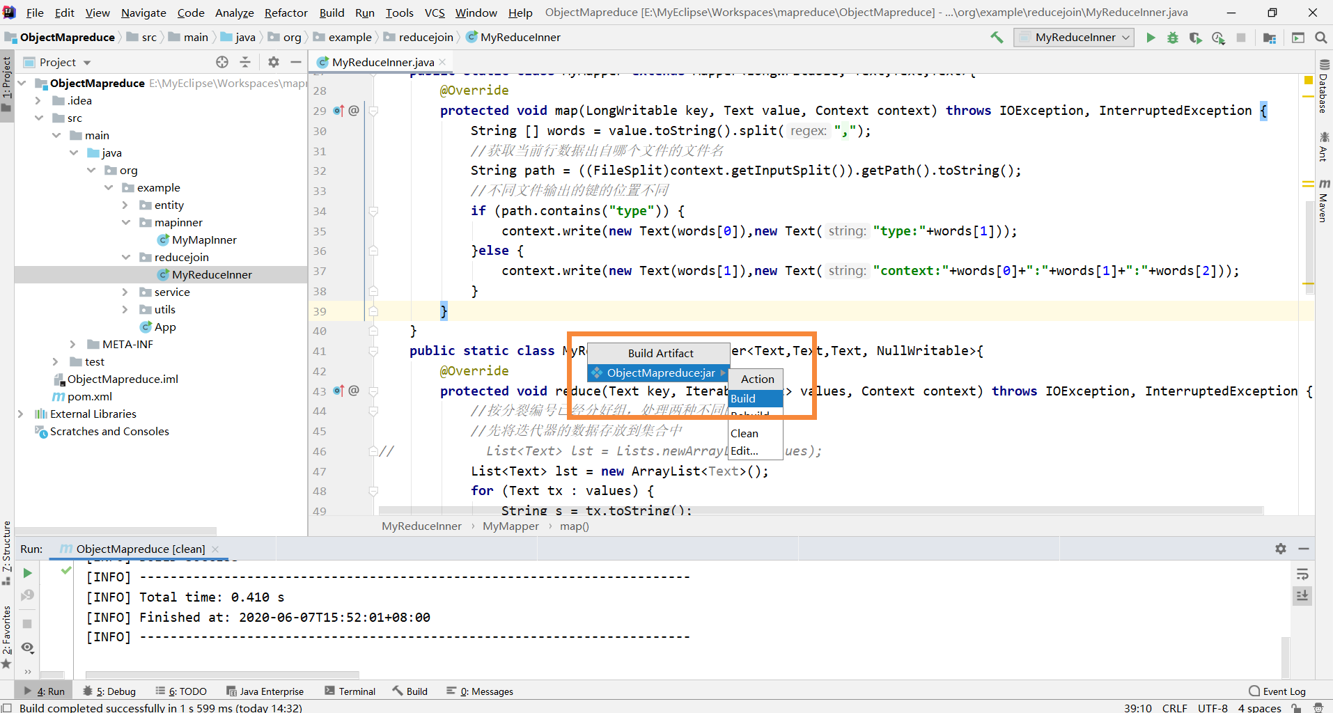
Task: Open Search Everywhere magnifier icon
Action: pyautogui.click(x=1320, y=38)
